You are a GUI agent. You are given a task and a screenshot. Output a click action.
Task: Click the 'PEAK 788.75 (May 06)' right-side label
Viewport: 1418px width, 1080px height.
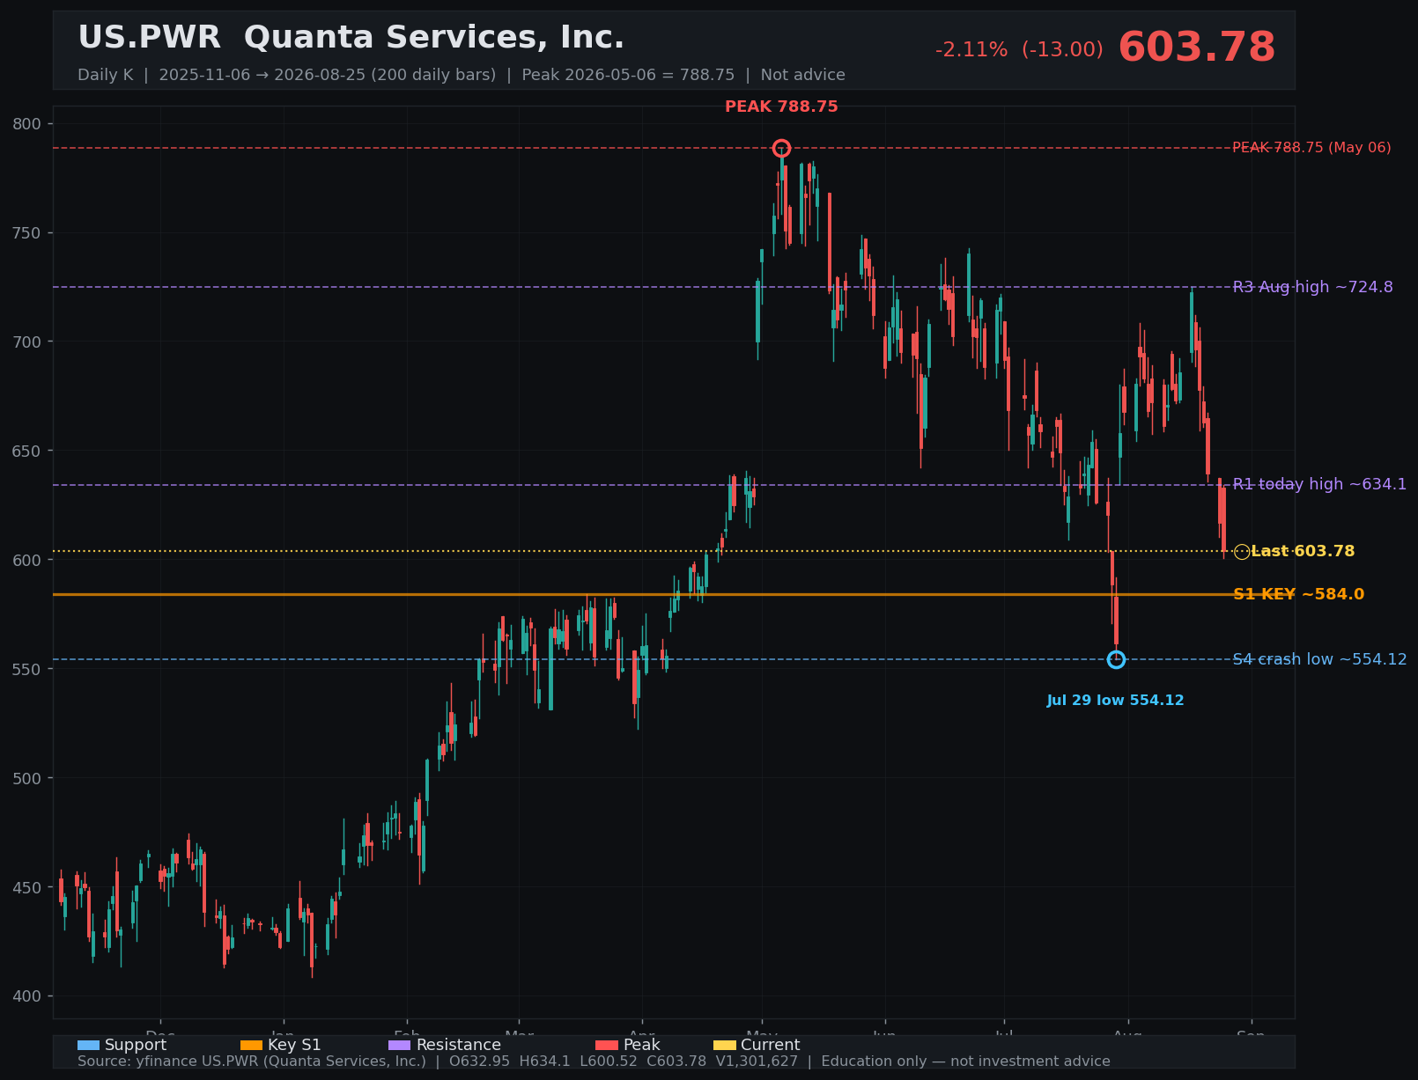click(1311, 148)
